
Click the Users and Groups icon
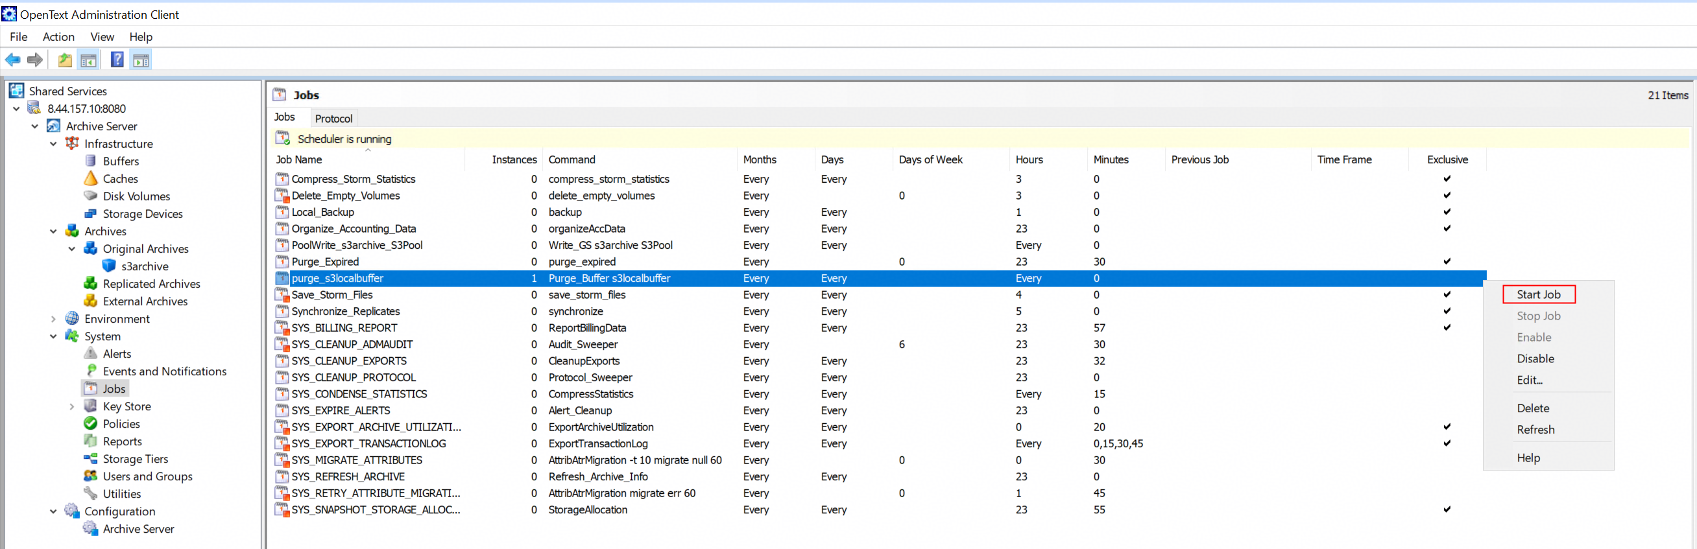91,476
